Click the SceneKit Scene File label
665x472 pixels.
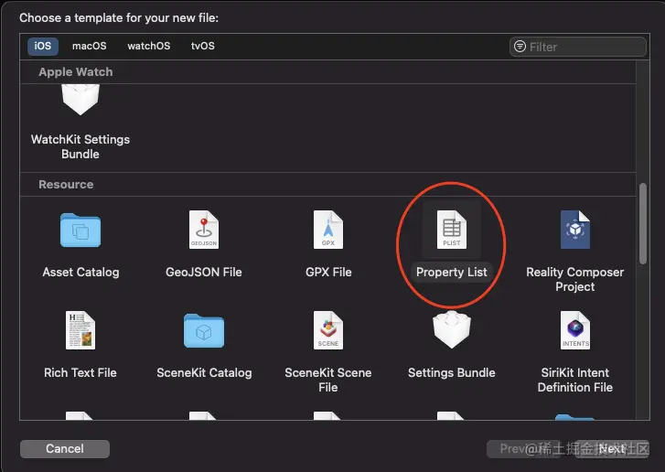point(328,380)
